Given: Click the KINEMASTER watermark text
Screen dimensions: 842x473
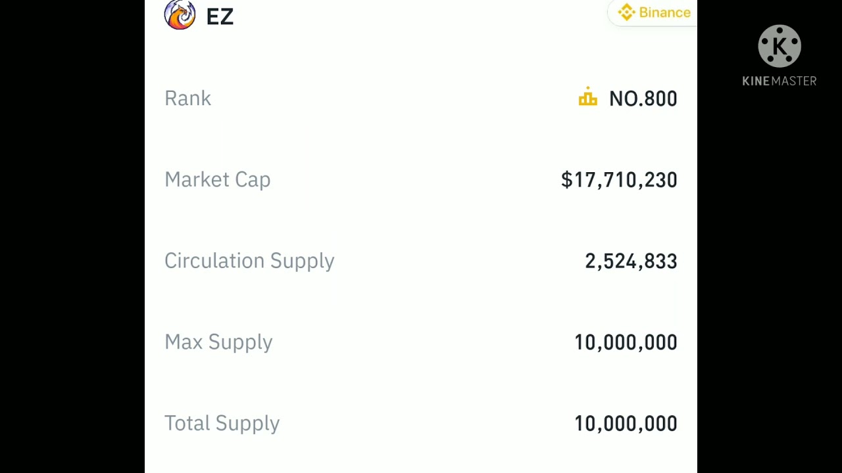Looking at the screenshot, I should pyautogui.click(x=780, y=81).
